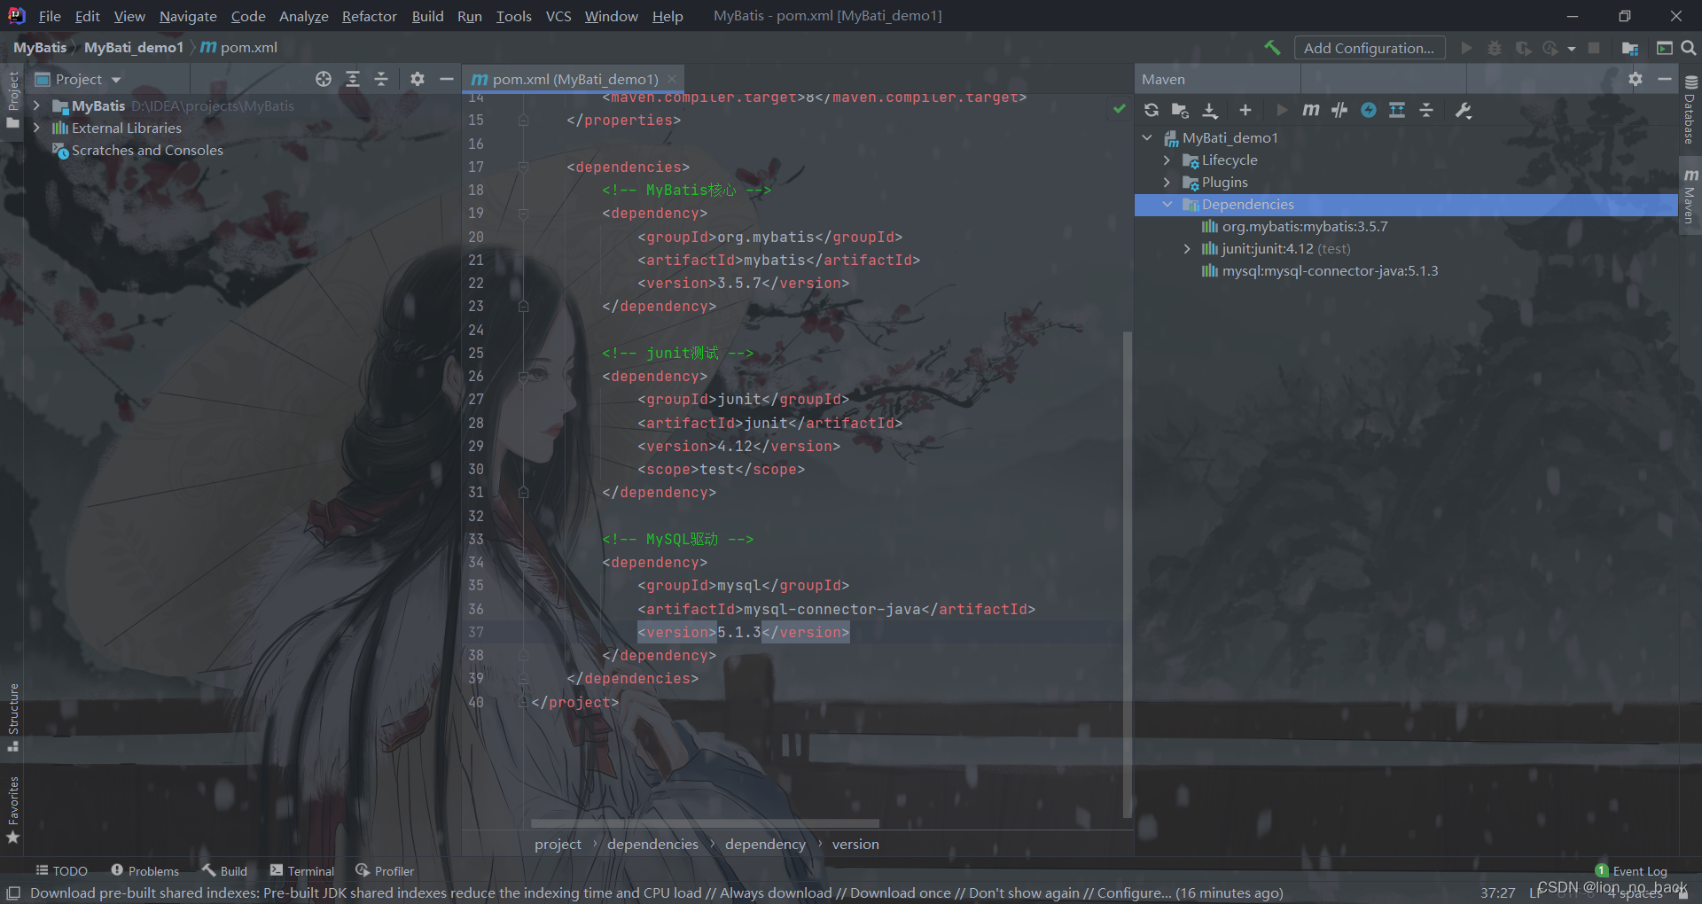Collapse All in Project panel toolbar
The height and width of the screenshot is (904, 1702).
tap(381, 79)
